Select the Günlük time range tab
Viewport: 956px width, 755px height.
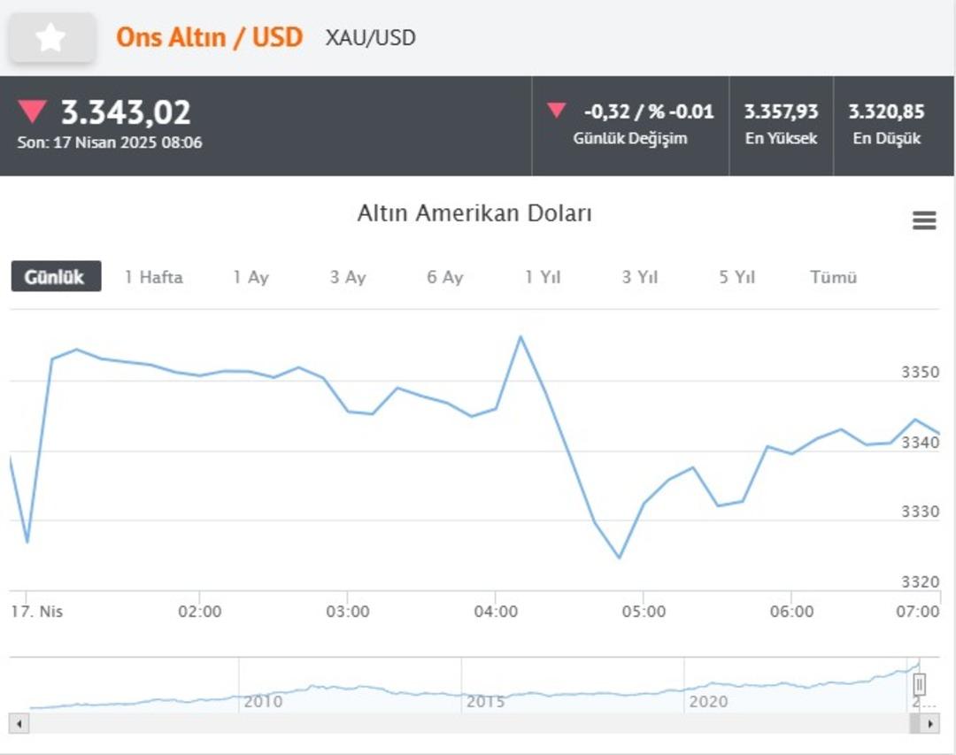click(56, 277)
